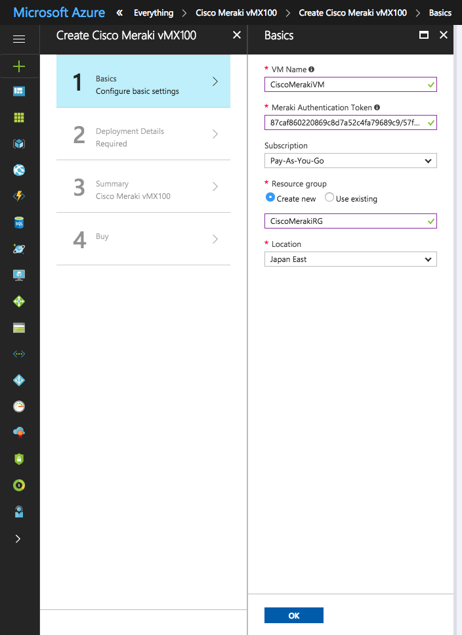The width and height of the screenshot is (462, 635).
Task: Open App Services globe icon
Action: 19,170
